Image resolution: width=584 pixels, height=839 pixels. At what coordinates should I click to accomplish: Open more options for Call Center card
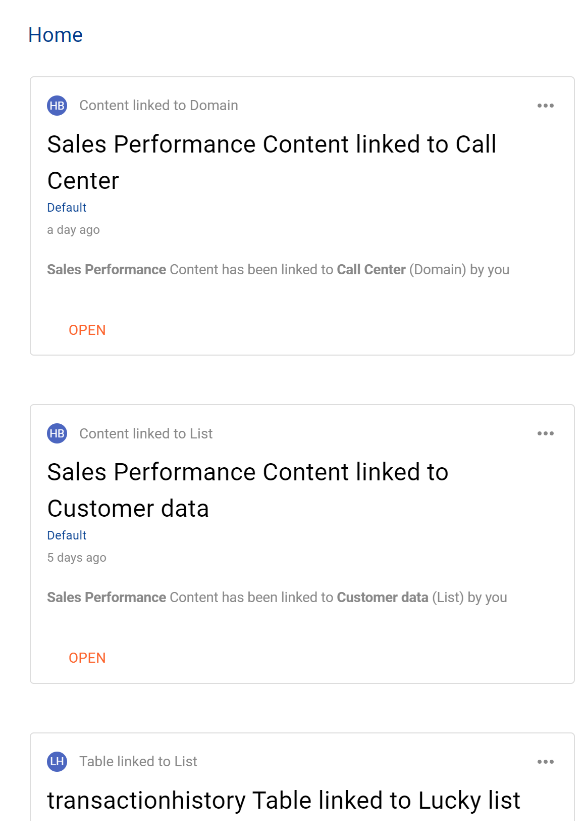[x=545, y=106]
